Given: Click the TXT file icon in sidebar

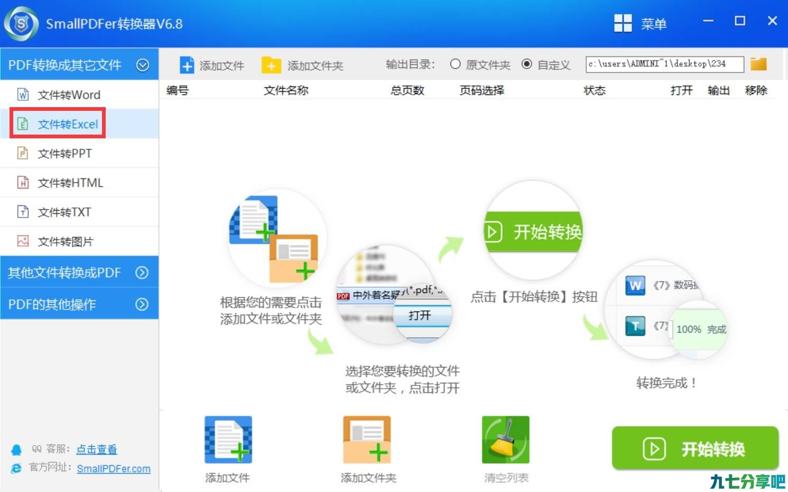Looking at the screenshot, I should click(x=23, y=212).
